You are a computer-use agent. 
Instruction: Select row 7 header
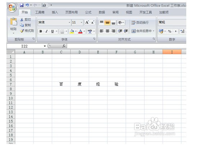11,84
